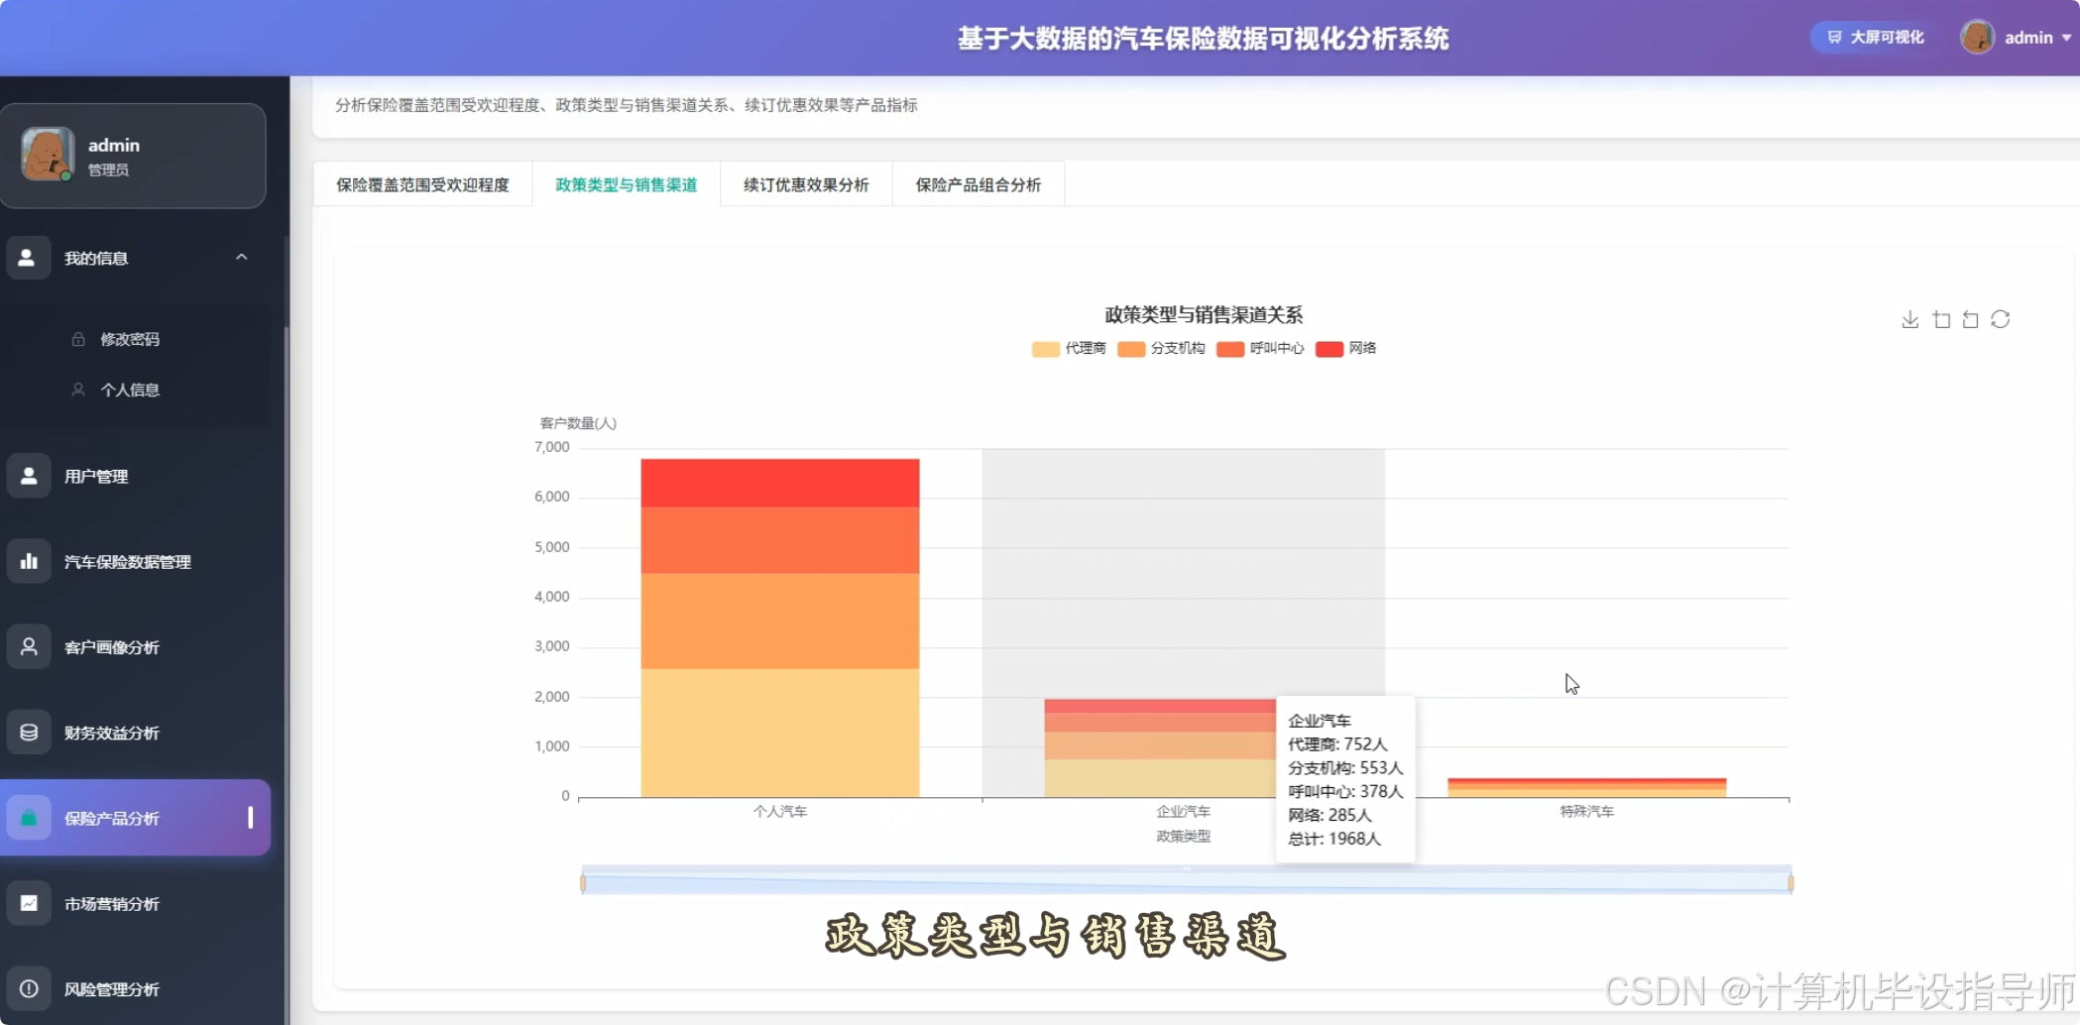Open 汽车保险数据管理 via its bar-chart sidebar icon
2080x1025 pixels.
point(29,560)
